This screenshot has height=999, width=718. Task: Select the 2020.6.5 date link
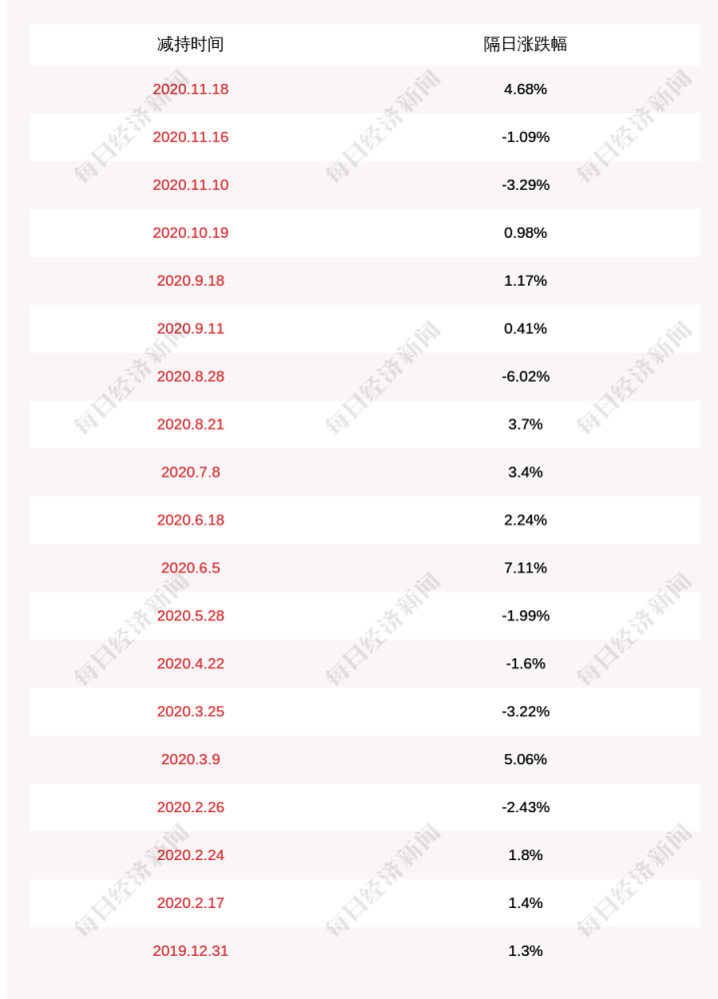[191, 567]
